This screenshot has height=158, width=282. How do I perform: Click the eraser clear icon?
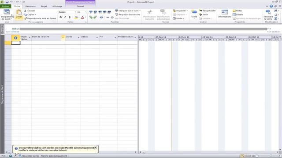276,14
